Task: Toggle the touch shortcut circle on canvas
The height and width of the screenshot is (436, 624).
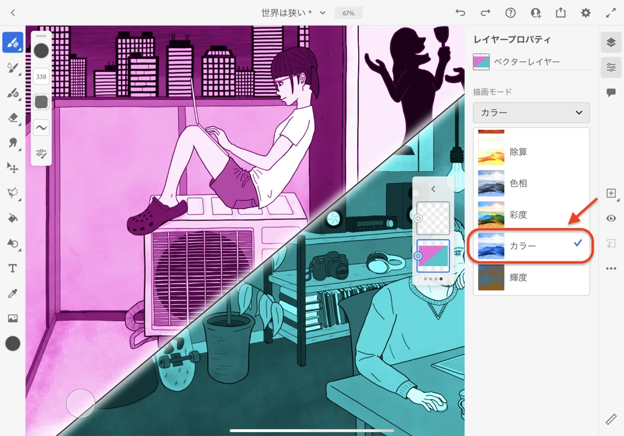Action: tap(81, 403)
